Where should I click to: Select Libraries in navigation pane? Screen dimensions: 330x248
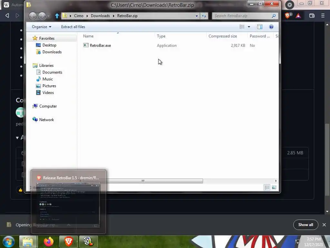coord(46,65)
